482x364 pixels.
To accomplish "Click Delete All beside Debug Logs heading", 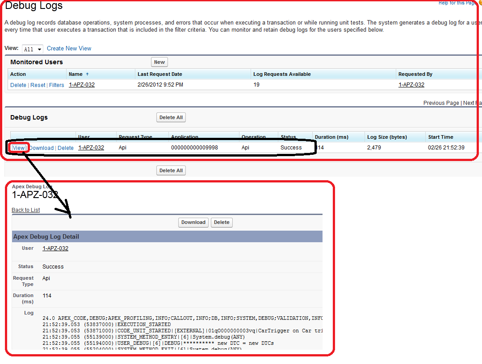I will tap(171, 118).
